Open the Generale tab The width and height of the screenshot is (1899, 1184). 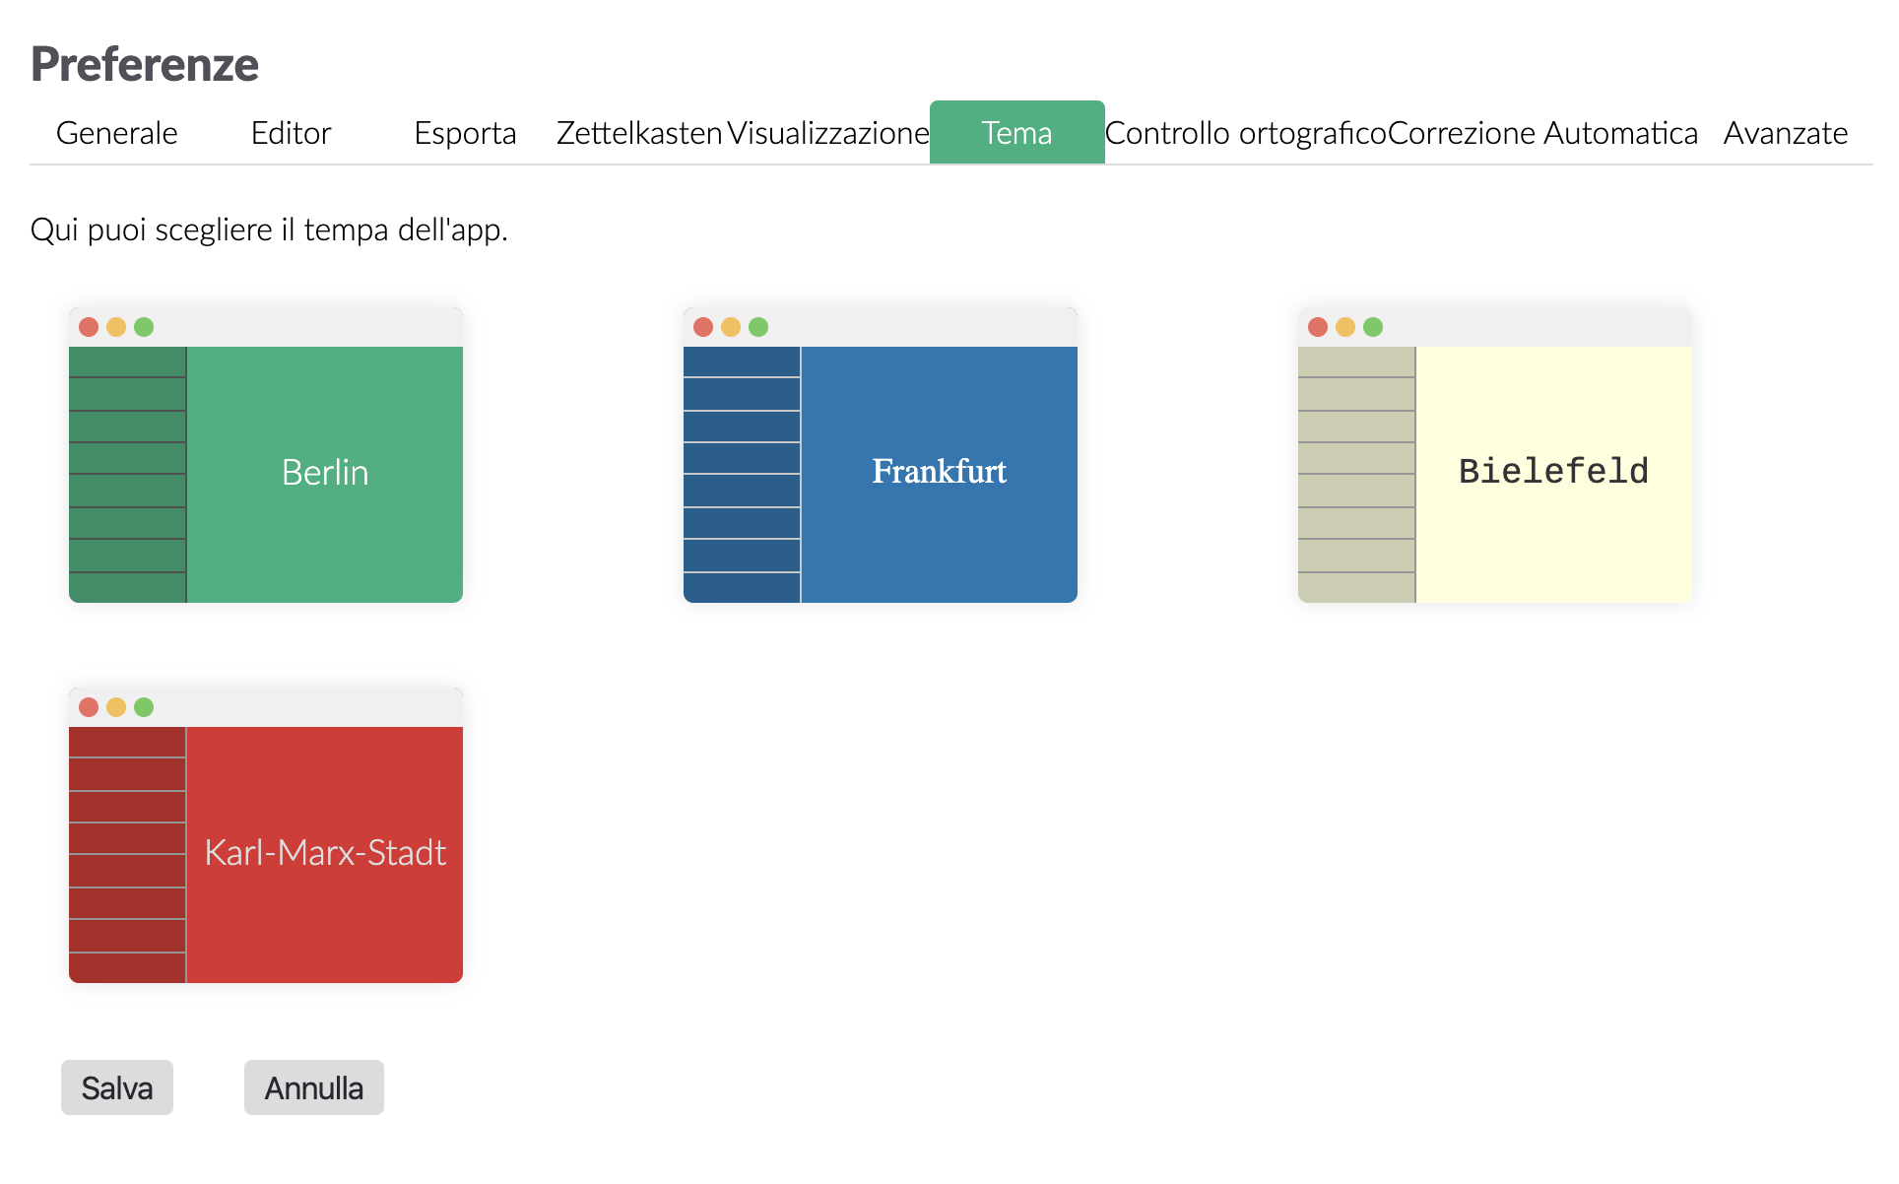tap(117, 133)
